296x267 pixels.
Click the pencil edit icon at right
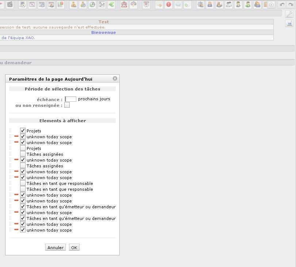(x=289, y=15)
